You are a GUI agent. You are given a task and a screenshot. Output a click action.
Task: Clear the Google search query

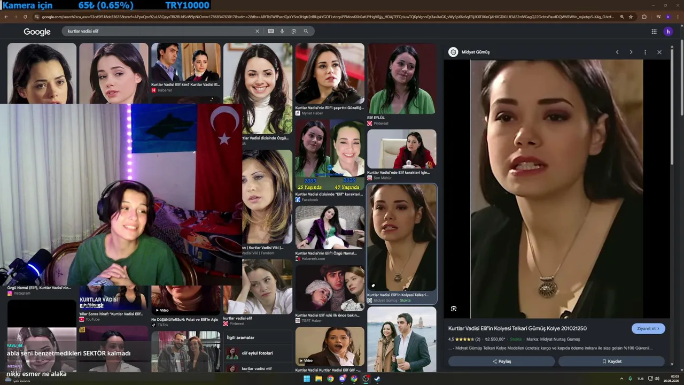pos(257,31)
